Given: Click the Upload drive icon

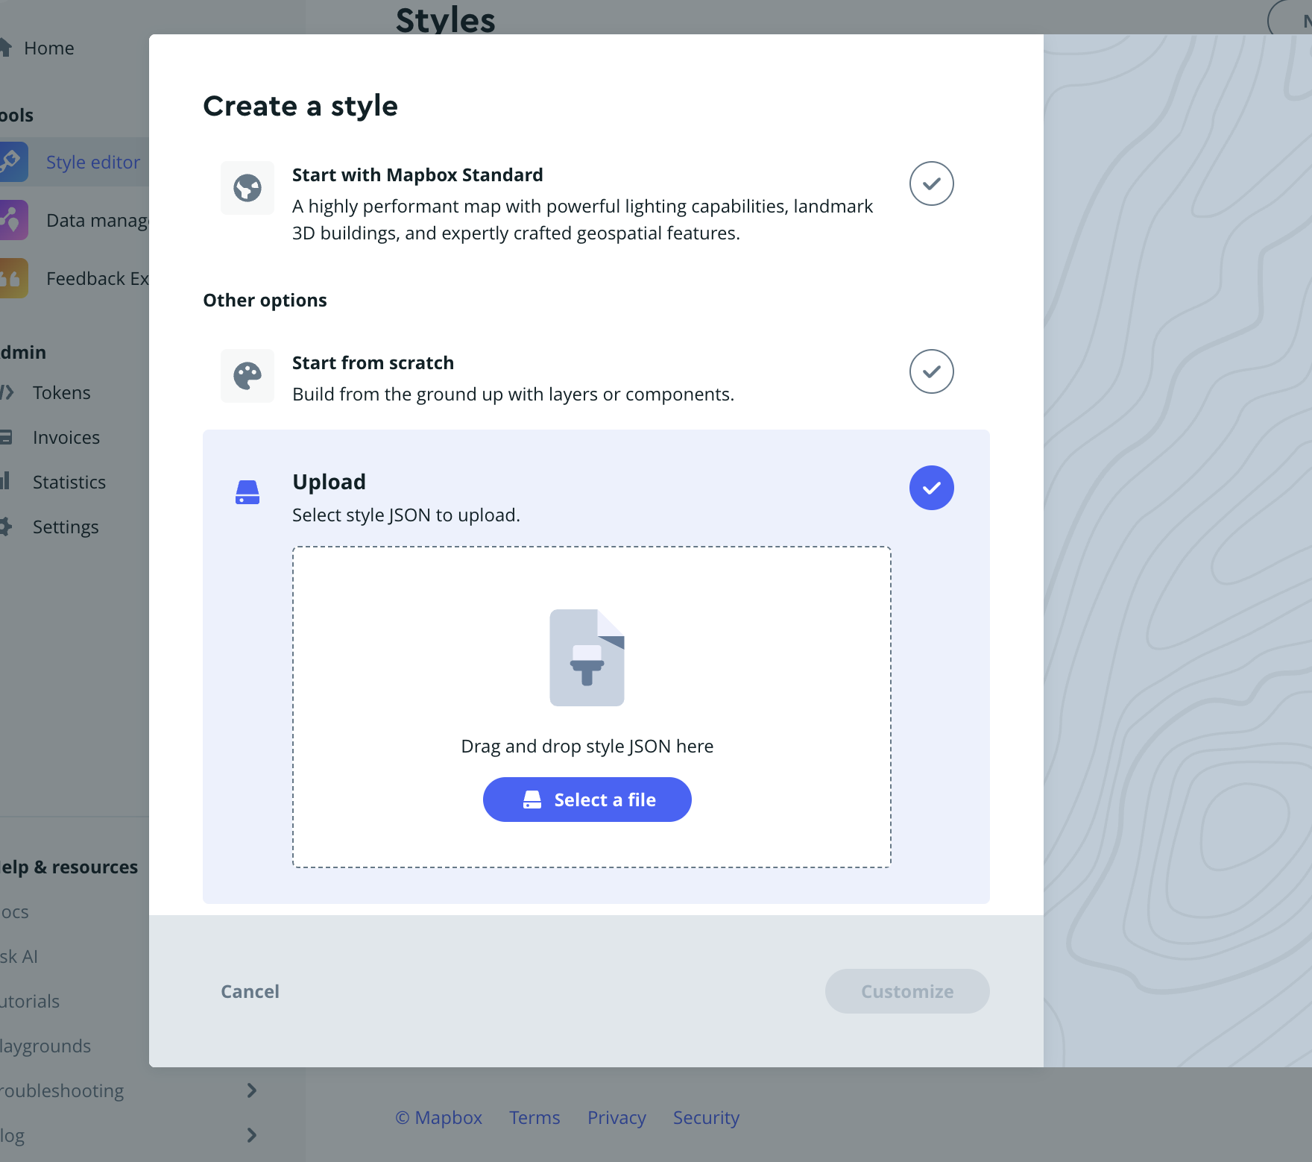Looking at the screenshot, I should click(x=247, y=492).
